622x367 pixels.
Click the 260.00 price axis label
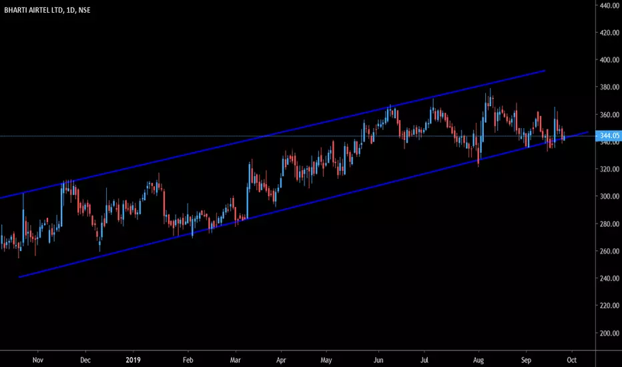[610, 251]
